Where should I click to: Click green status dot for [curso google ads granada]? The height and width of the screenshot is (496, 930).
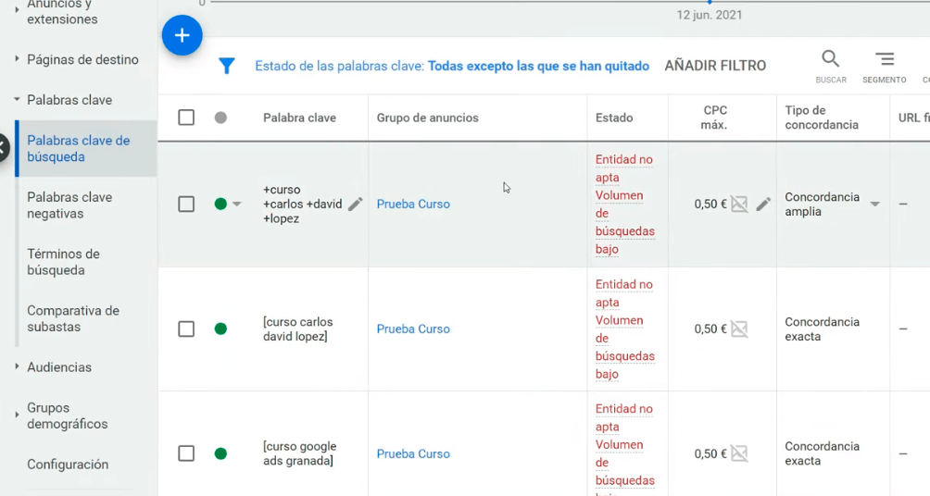pyautogui.click(x=220, y=454)
